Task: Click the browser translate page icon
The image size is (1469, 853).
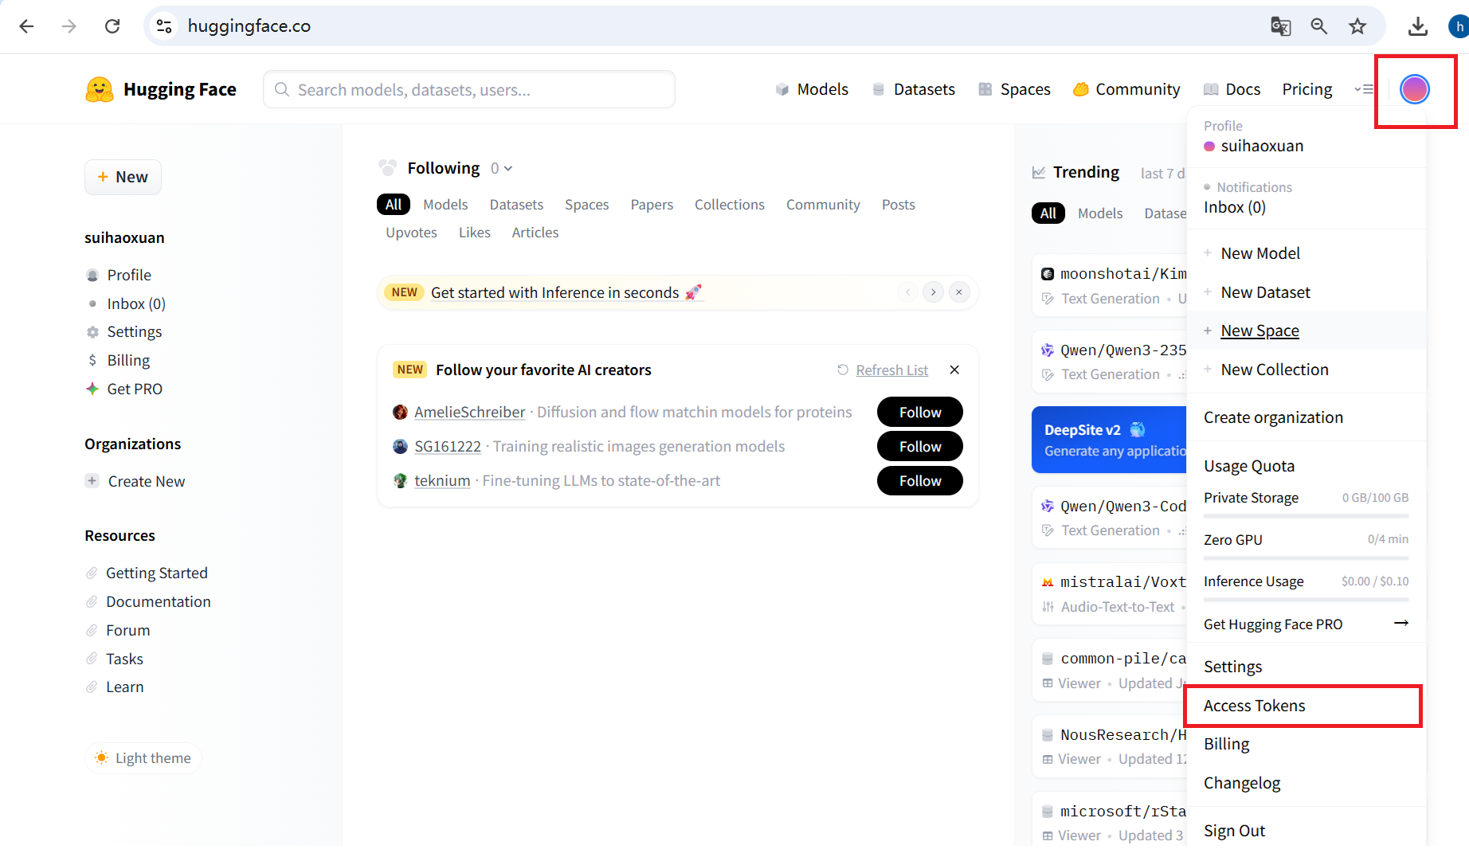Action: click(1280, 26)
